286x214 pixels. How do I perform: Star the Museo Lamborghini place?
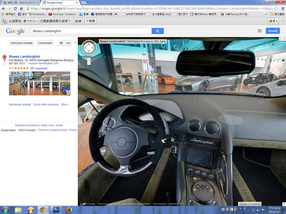(x=4, y=64)
